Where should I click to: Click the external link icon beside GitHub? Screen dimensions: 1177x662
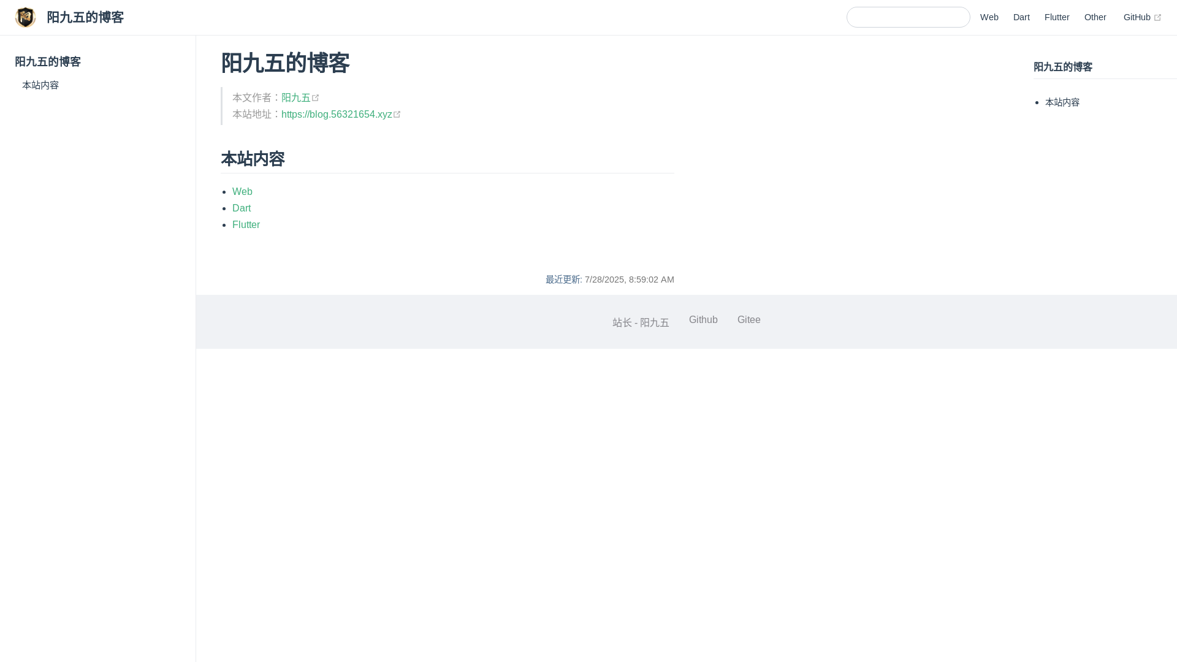[1157, 18]
